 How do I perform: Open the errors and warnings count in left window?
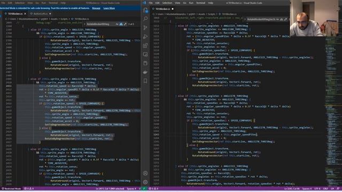(x=29, y=189)
